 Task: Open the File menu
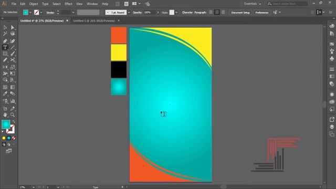[x=14, y=4]
